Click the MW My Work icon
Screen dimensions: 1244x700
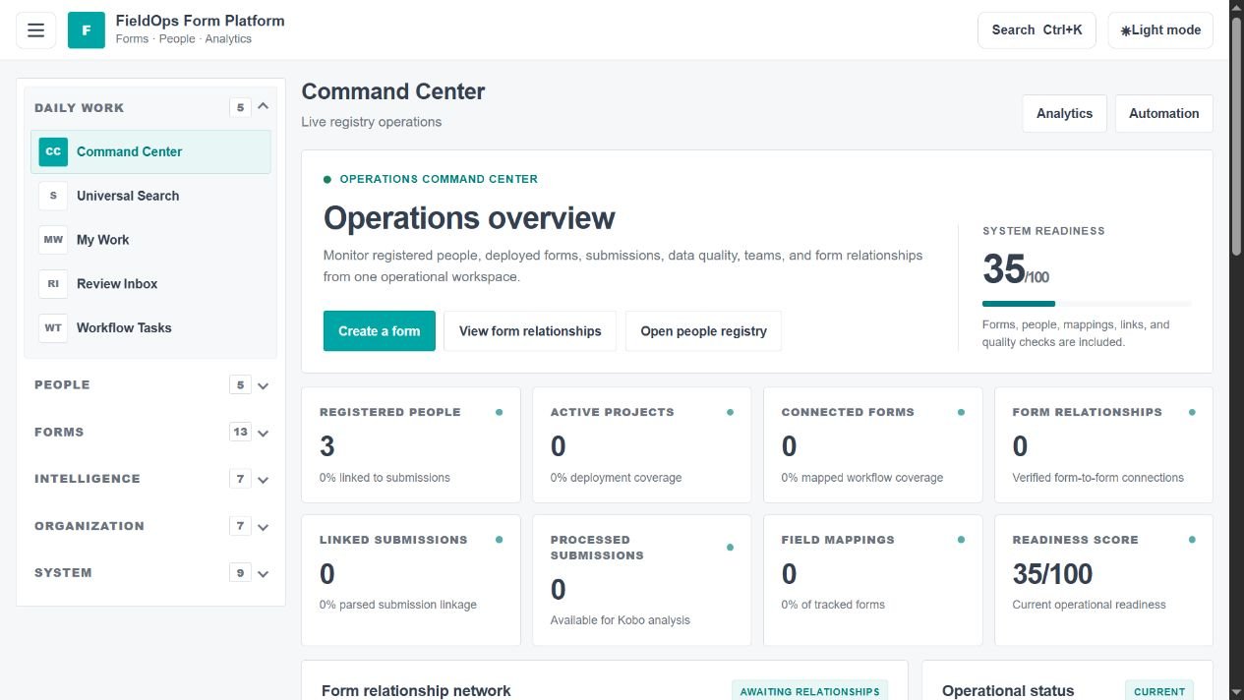click(x=53, y=240)
